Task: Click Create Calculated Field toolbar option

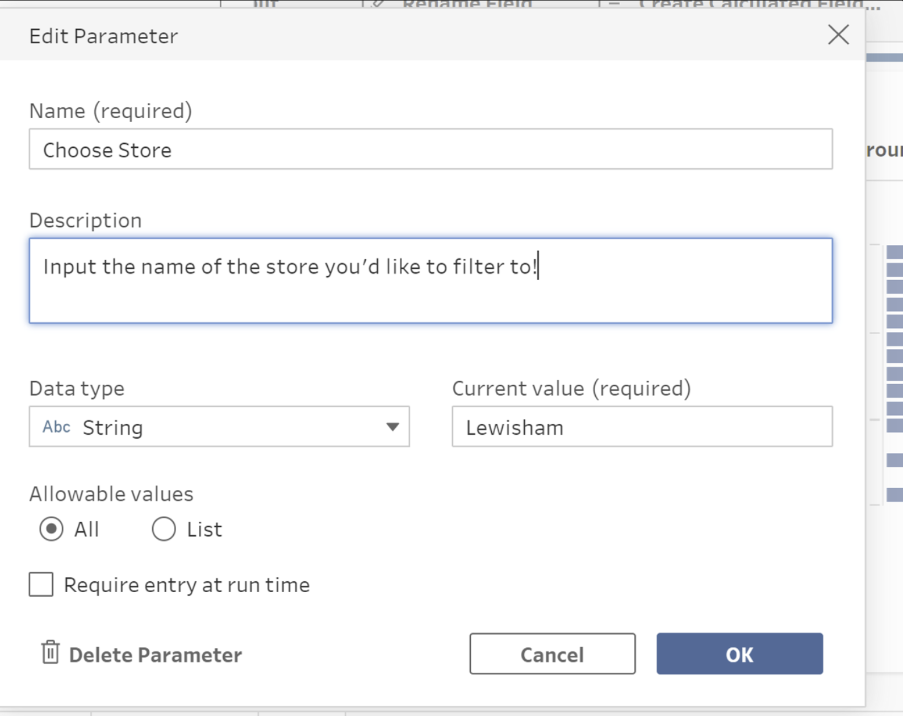Action: pyautogui.click(x=758, y=4)
